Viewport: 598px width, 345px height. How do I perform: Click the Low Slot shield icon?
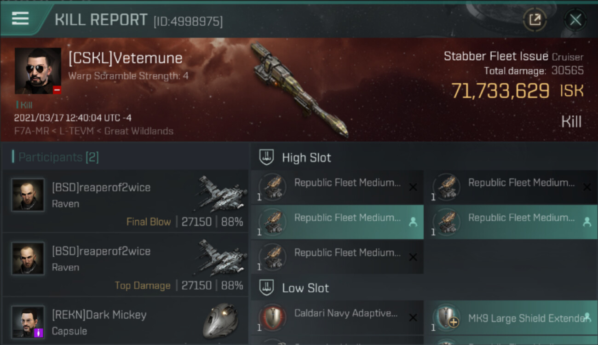[266, 288]
